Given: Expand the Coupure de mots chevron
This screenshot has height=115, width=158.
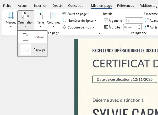Looking at the screenshot, I should (x=93, y=27).
